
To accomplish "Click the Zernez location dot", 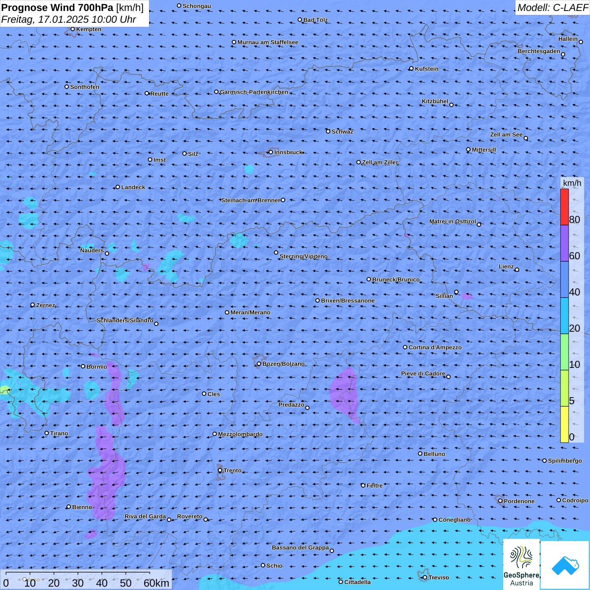I will coord(32,305).
